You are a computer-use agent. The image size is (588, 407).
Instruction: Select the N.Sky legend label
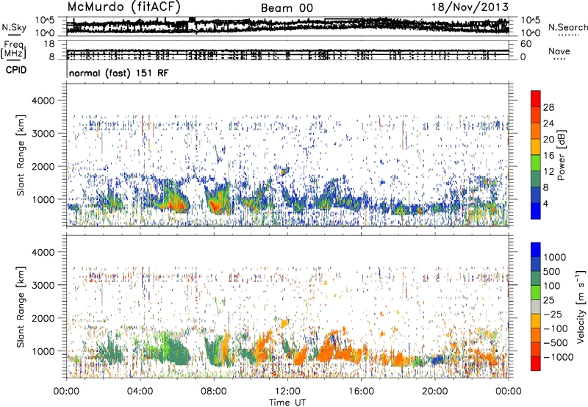pos(14,27)
